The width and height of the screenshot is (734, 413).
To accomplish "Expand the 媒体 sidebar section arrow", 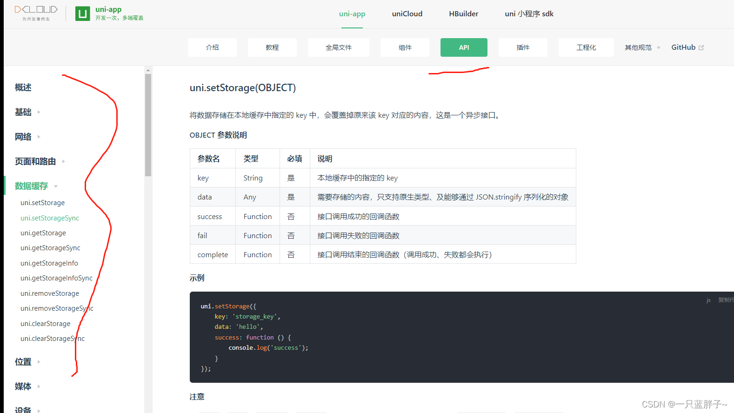I will coord(39,386).
